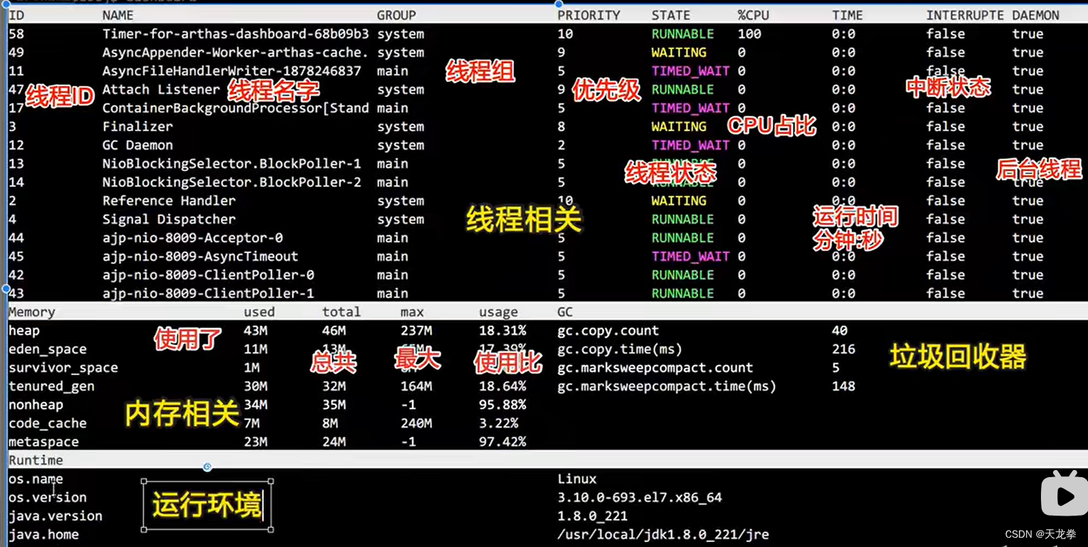
Task: Select the GC Daemon thread name
Action: [x=138, y=145]
